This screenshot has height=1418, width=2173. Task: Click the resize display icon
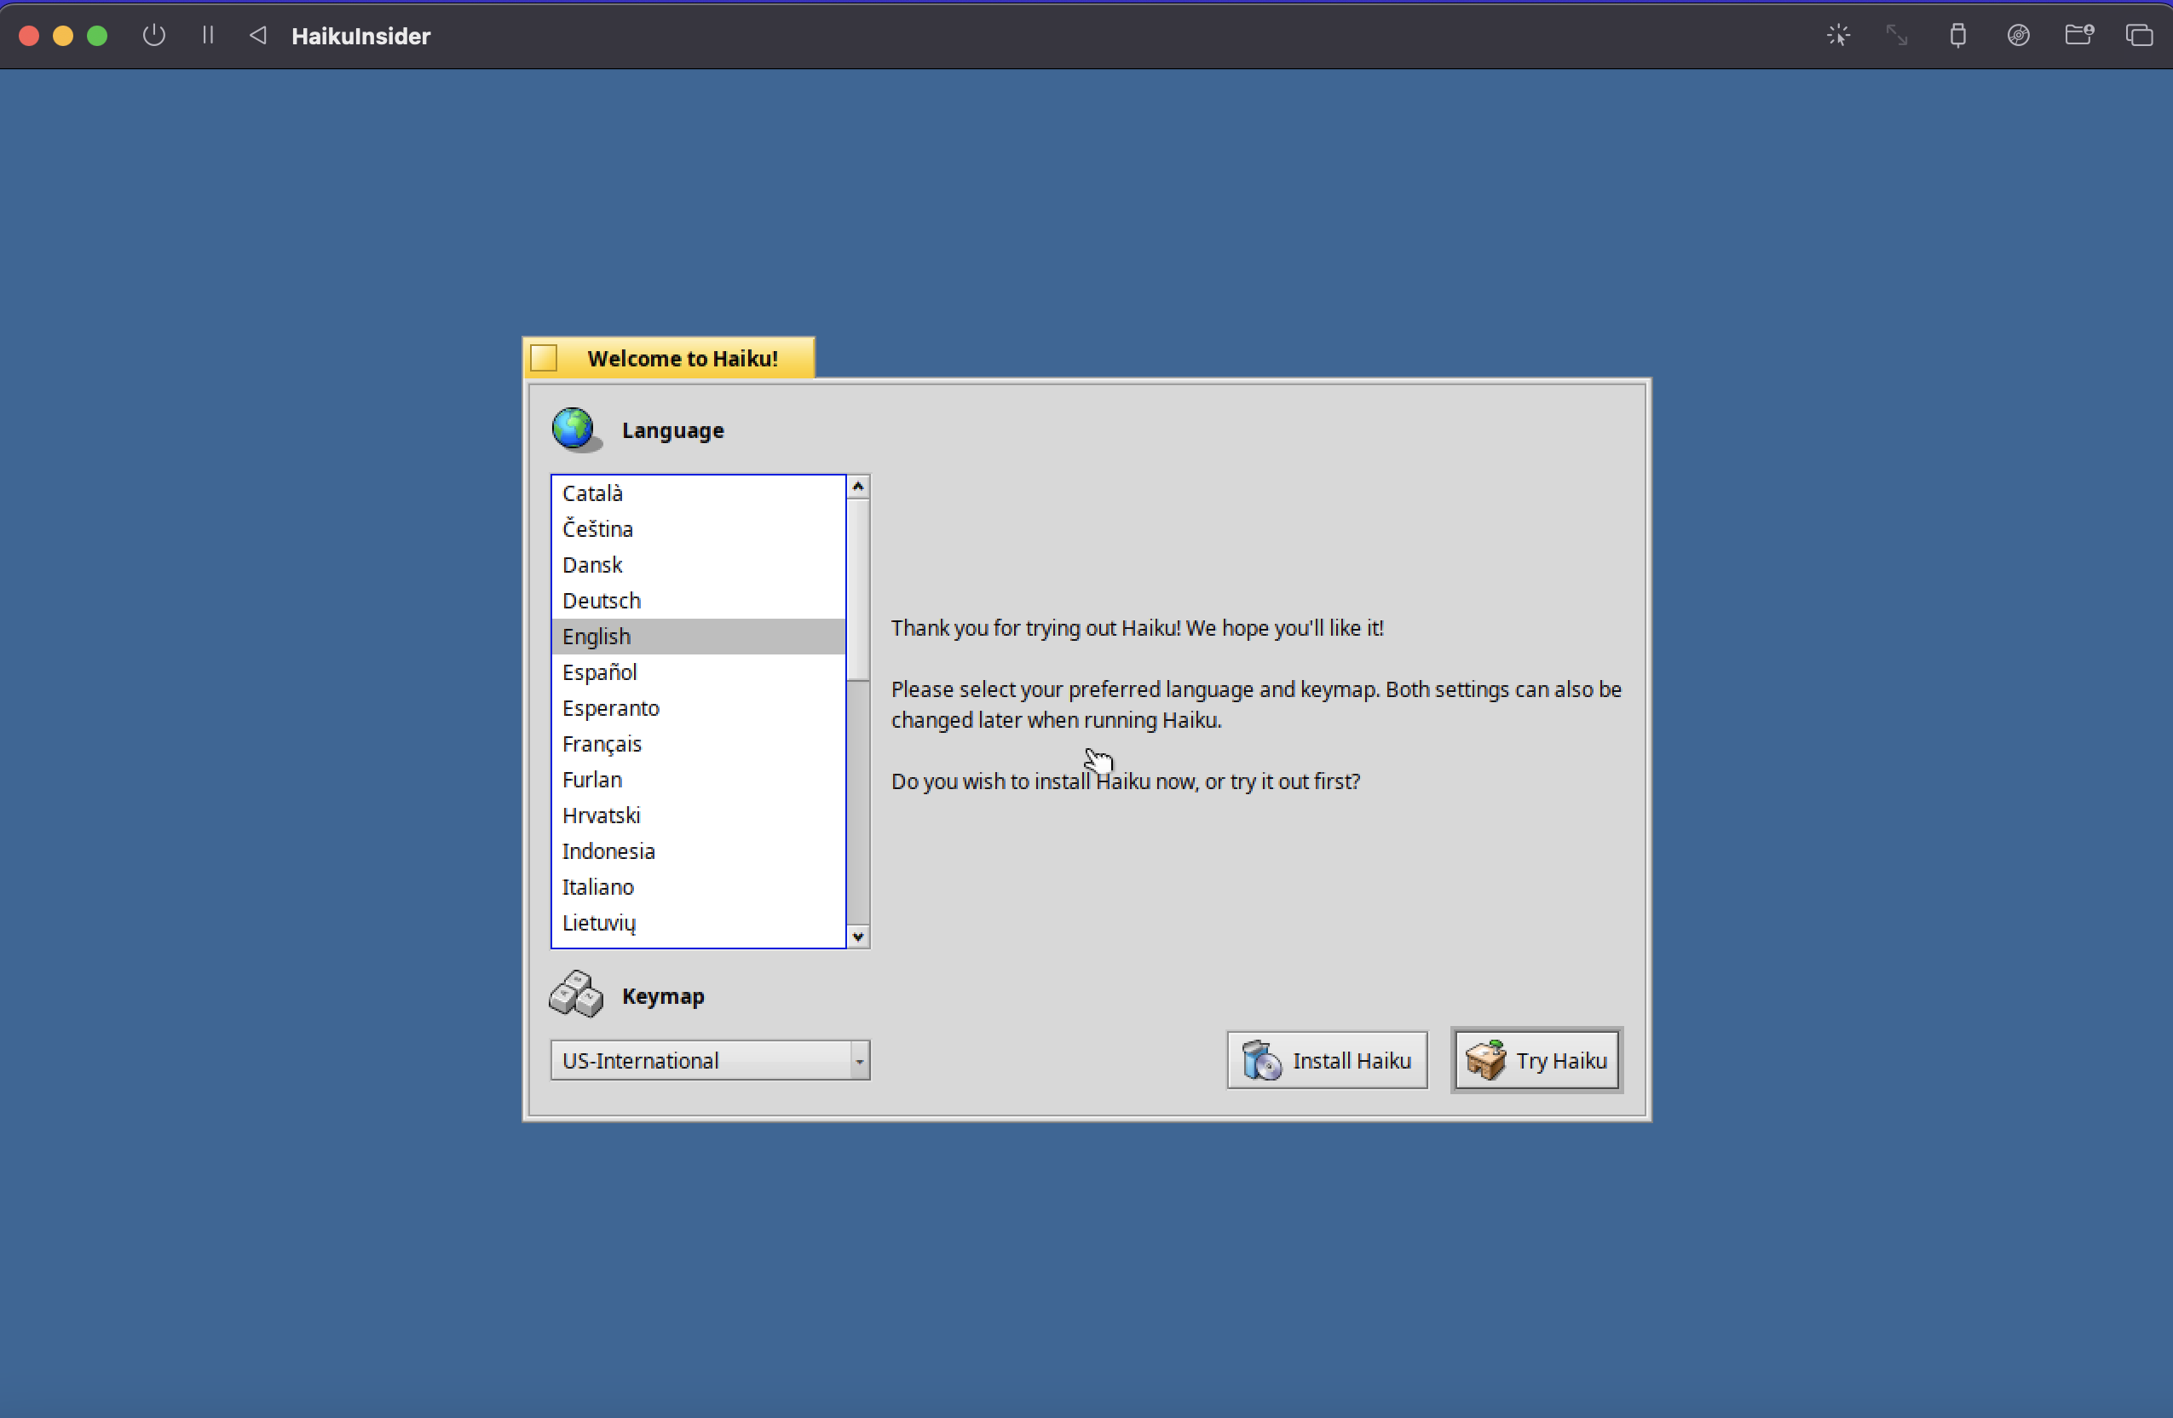(x=1897, y=36)
